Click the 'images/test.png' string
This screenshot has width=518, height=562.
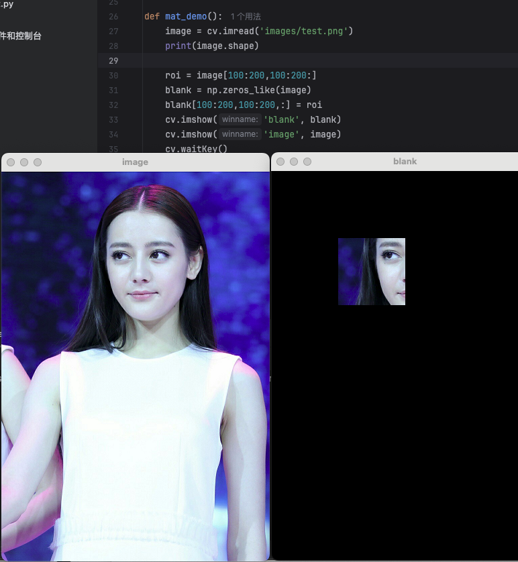coord(304,31)
